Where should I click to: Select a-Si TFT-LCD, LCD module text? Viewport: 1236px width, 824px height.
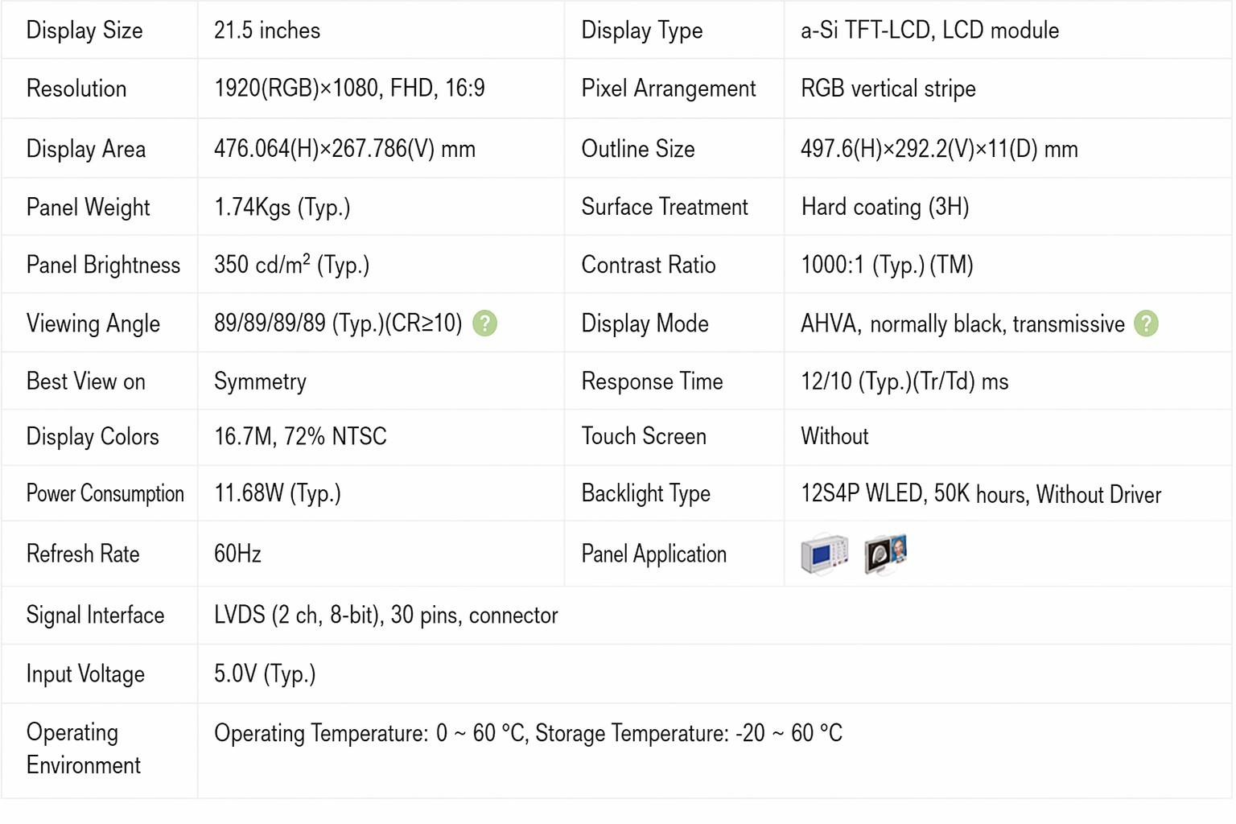(929, 31)
